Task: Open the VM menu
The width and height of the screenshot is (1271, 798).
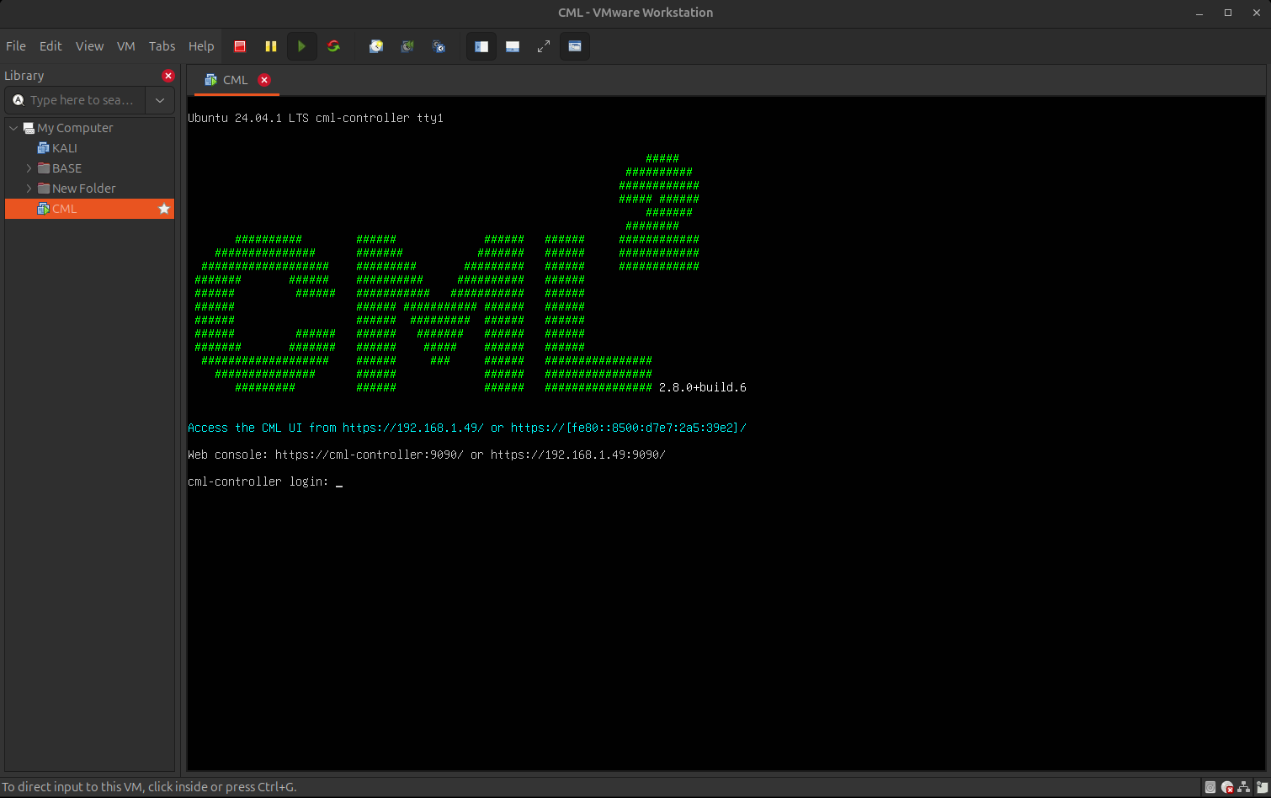Action: tap(125, 46)
